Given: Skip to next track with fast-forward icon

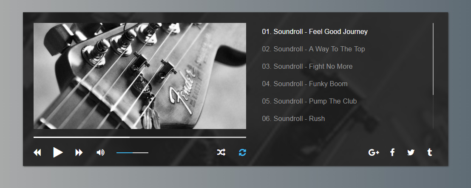Looking at the screenshot, I should tap(79, 153).
